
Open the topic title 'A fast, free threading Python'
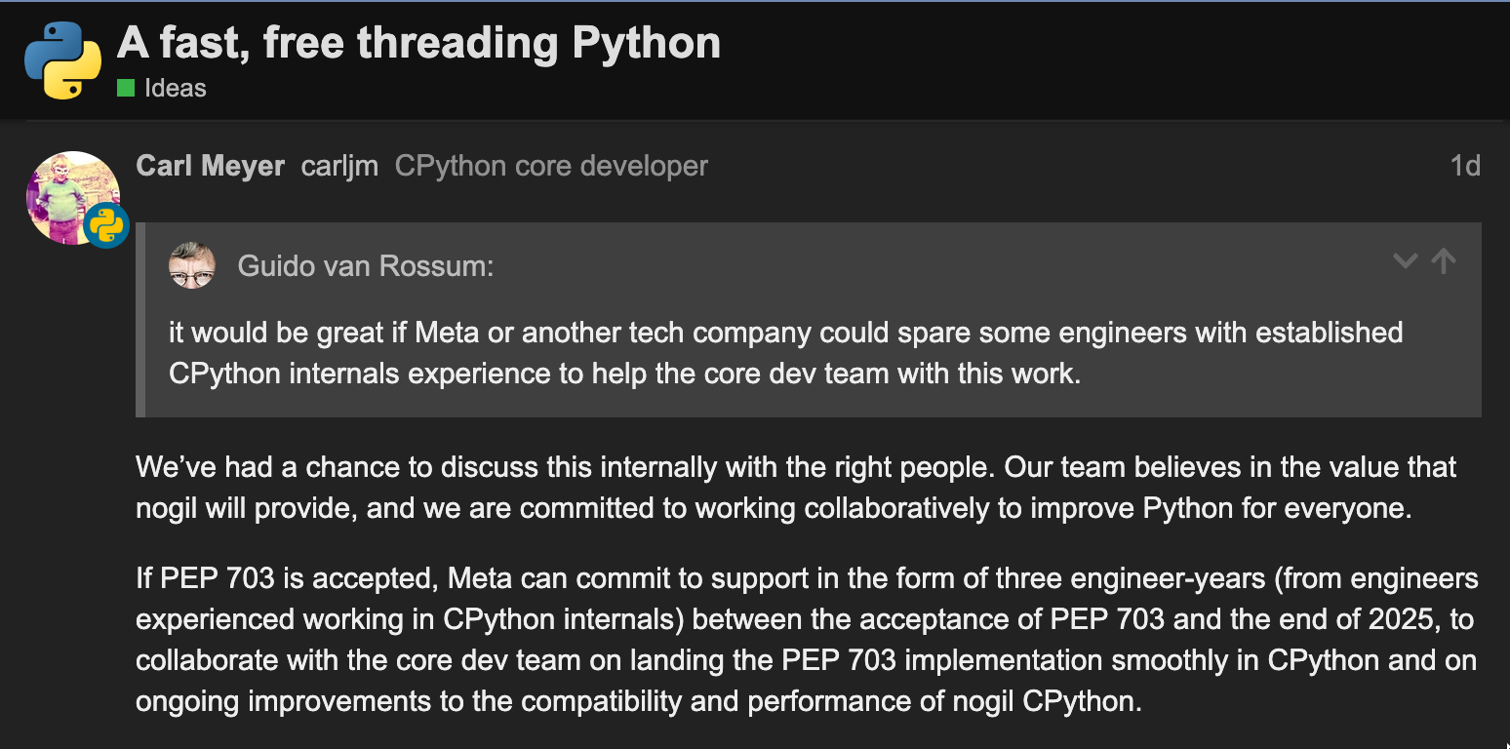tap(418, 43)
